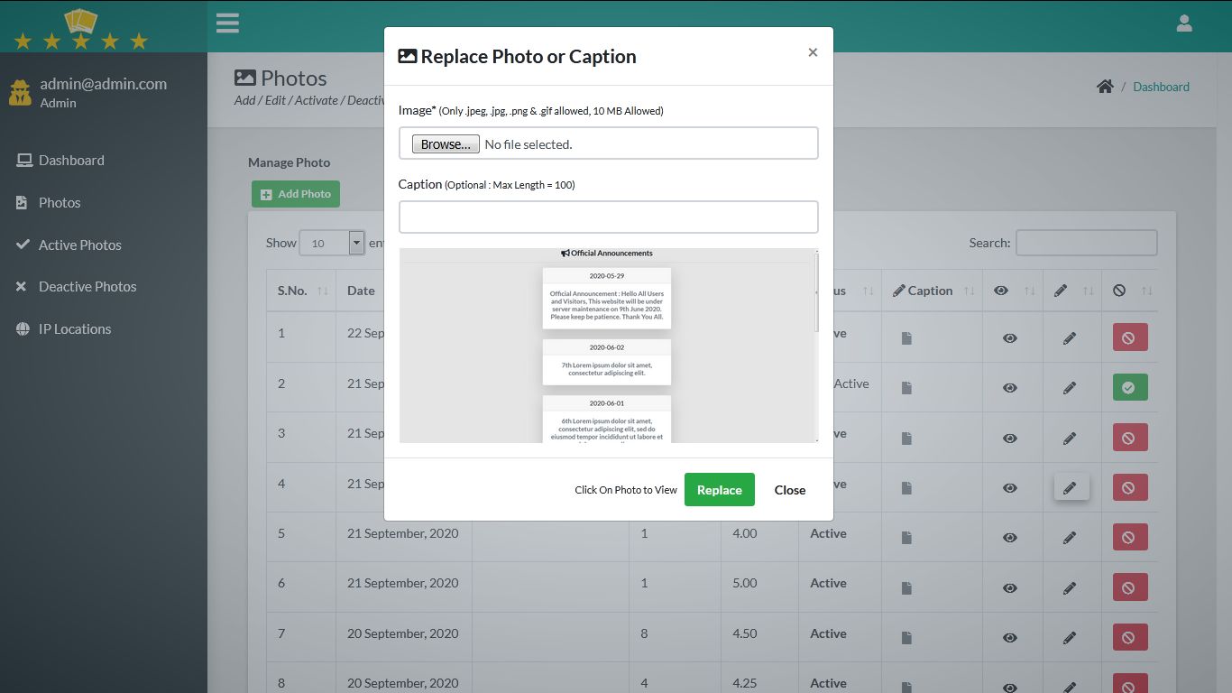Copy the caption for row 1

(906, 337)
